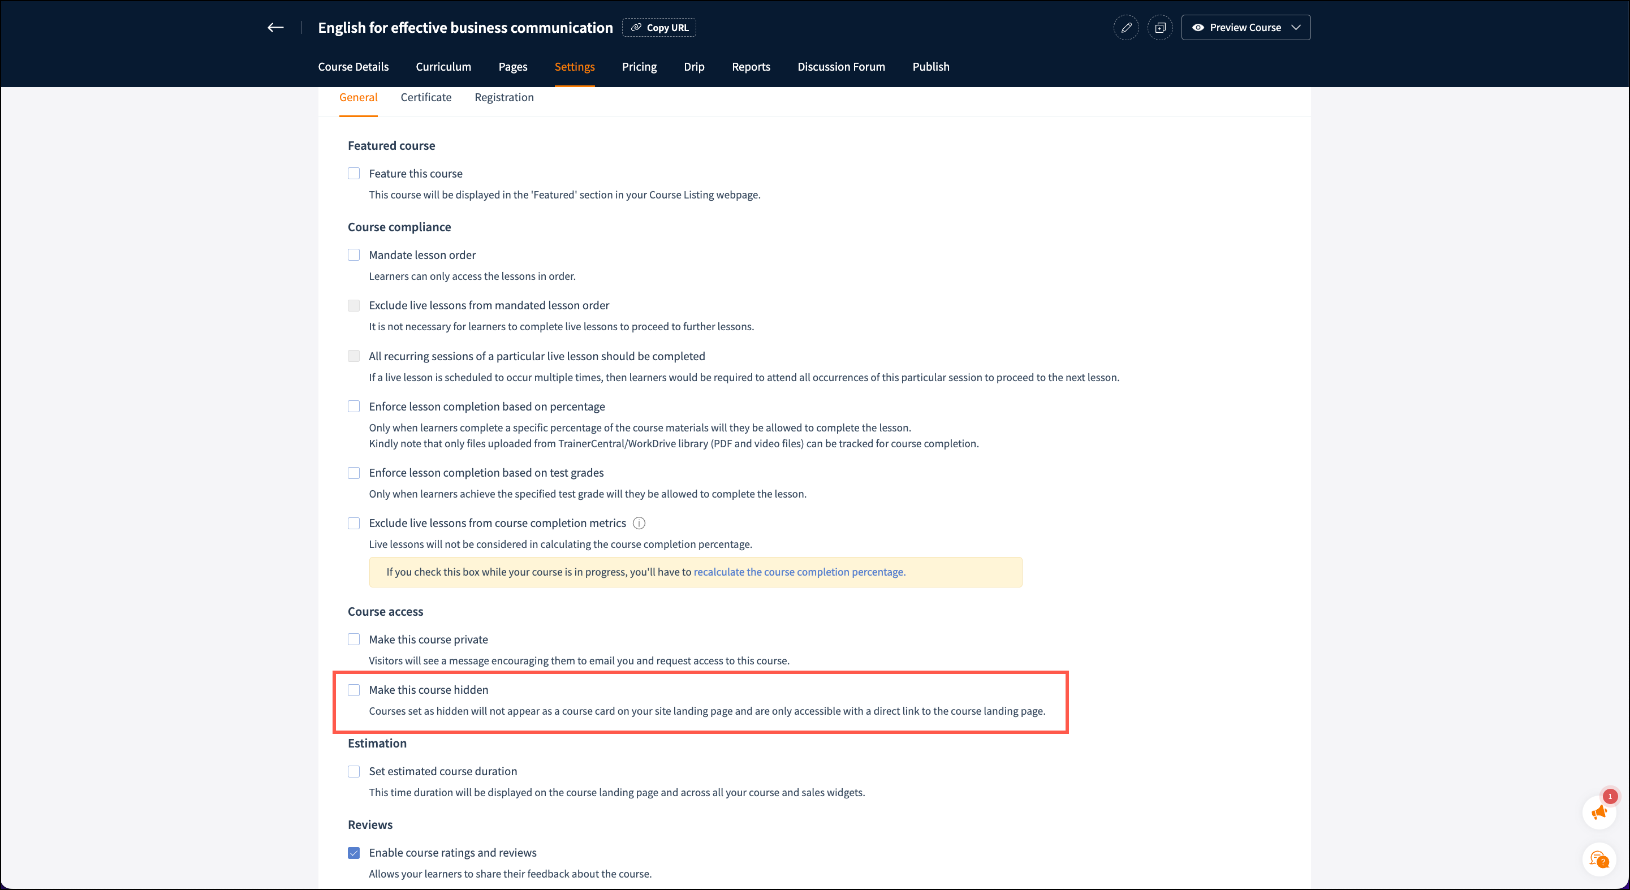Image resolution: width=1630 pixels, height=890 pixels.
Task: Open the Curriculum tab
Action: pos(443,67)
